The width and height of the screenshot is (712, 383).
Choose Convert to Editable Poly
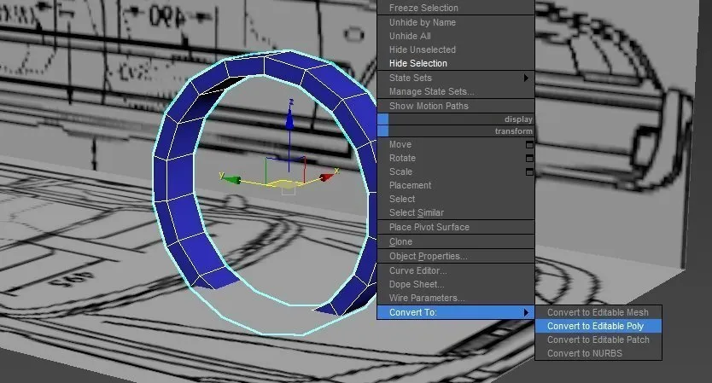tap(595, 326)
